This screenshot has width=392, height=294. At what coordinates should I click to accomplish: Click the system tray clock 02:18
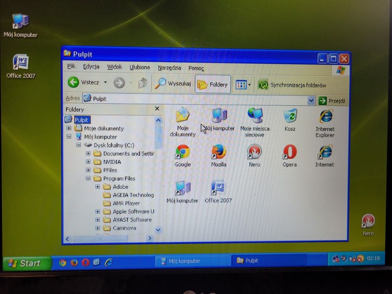tap(373, 258)
